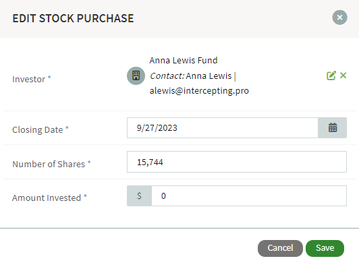Click the investor building avatar icon

pyautogui.click(x=136, y=76)
